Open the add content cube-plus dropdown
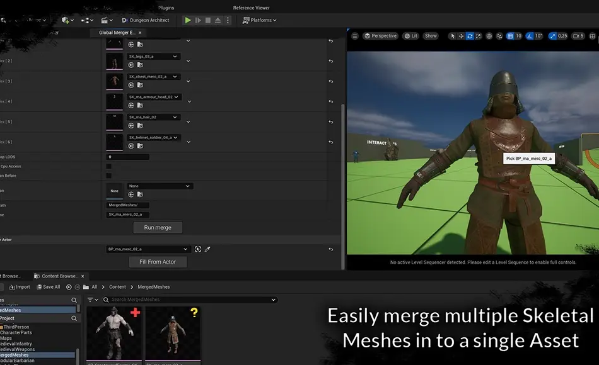This screenshot has width=599, height=365. pyautogui.click(x=67, y=20)
